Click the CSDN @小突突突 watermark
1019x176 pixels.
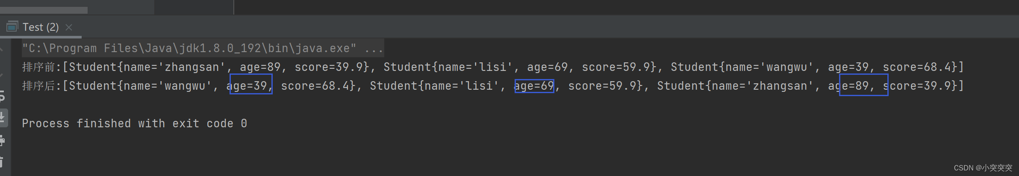point(983,168)
